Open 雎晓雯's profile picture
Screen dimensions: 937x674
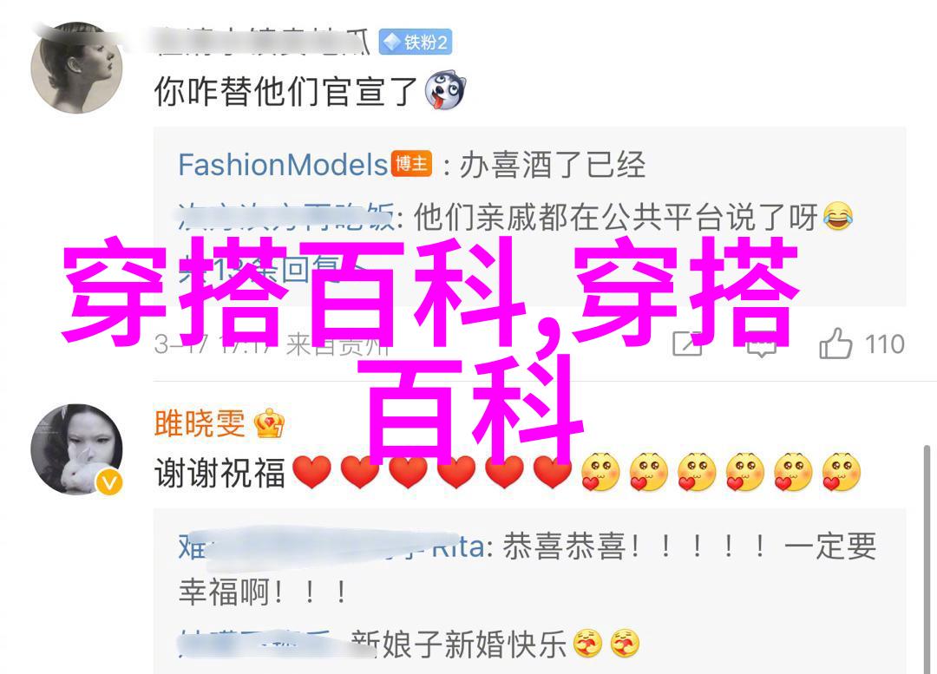click(76, 449)
